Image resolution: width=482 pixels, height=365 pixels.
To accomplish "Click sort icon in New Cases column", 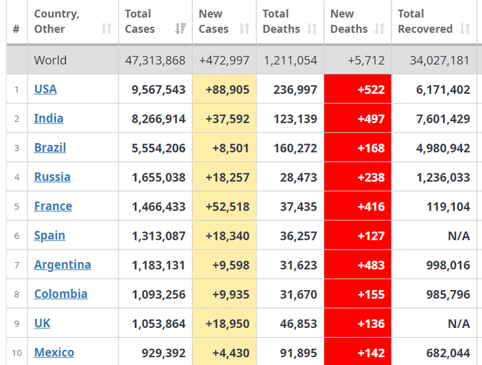I will [x=244, y=29].
